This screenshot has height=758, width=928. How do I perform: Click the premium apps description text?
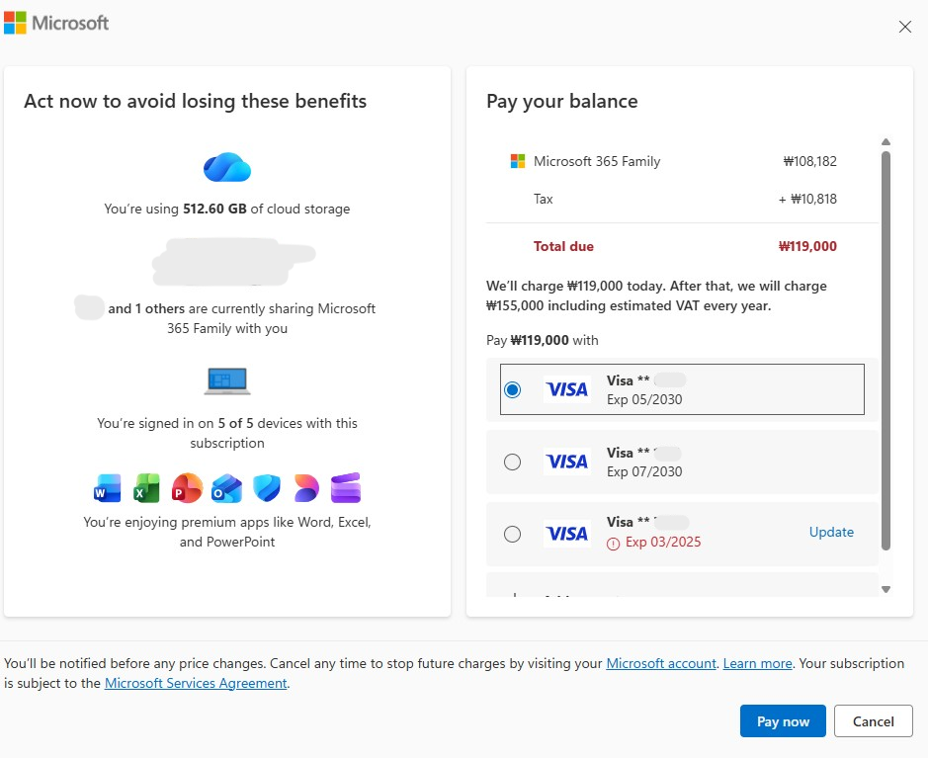(227, 532)
